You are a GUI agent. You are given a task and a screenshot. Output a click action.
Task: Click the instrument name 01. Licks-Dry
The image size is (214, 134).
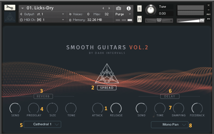40,8
